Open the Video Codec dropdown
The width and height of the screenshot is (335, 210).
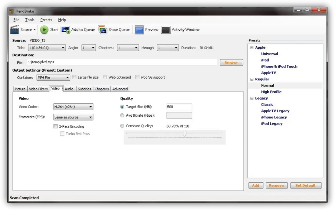[x=73, y=107]
